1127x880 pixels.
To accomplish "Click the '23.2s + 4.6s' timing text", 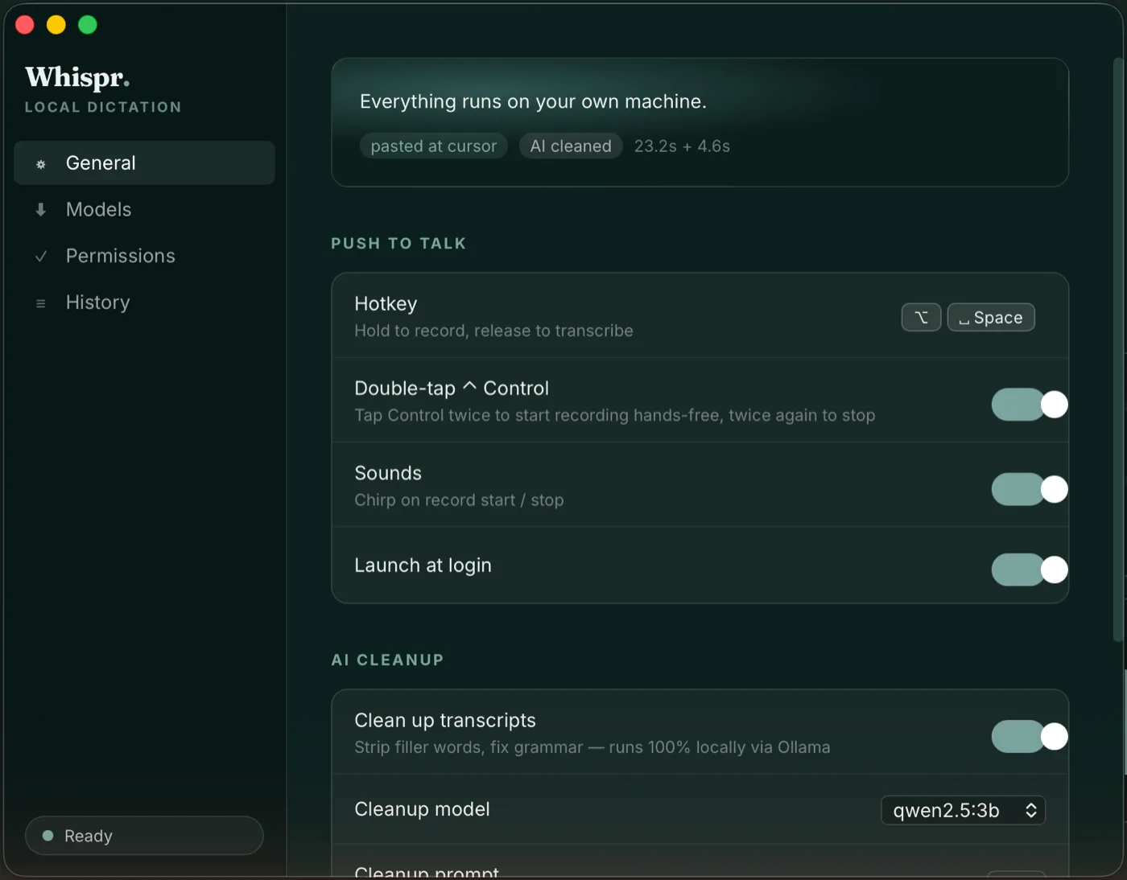I will 682,146.
